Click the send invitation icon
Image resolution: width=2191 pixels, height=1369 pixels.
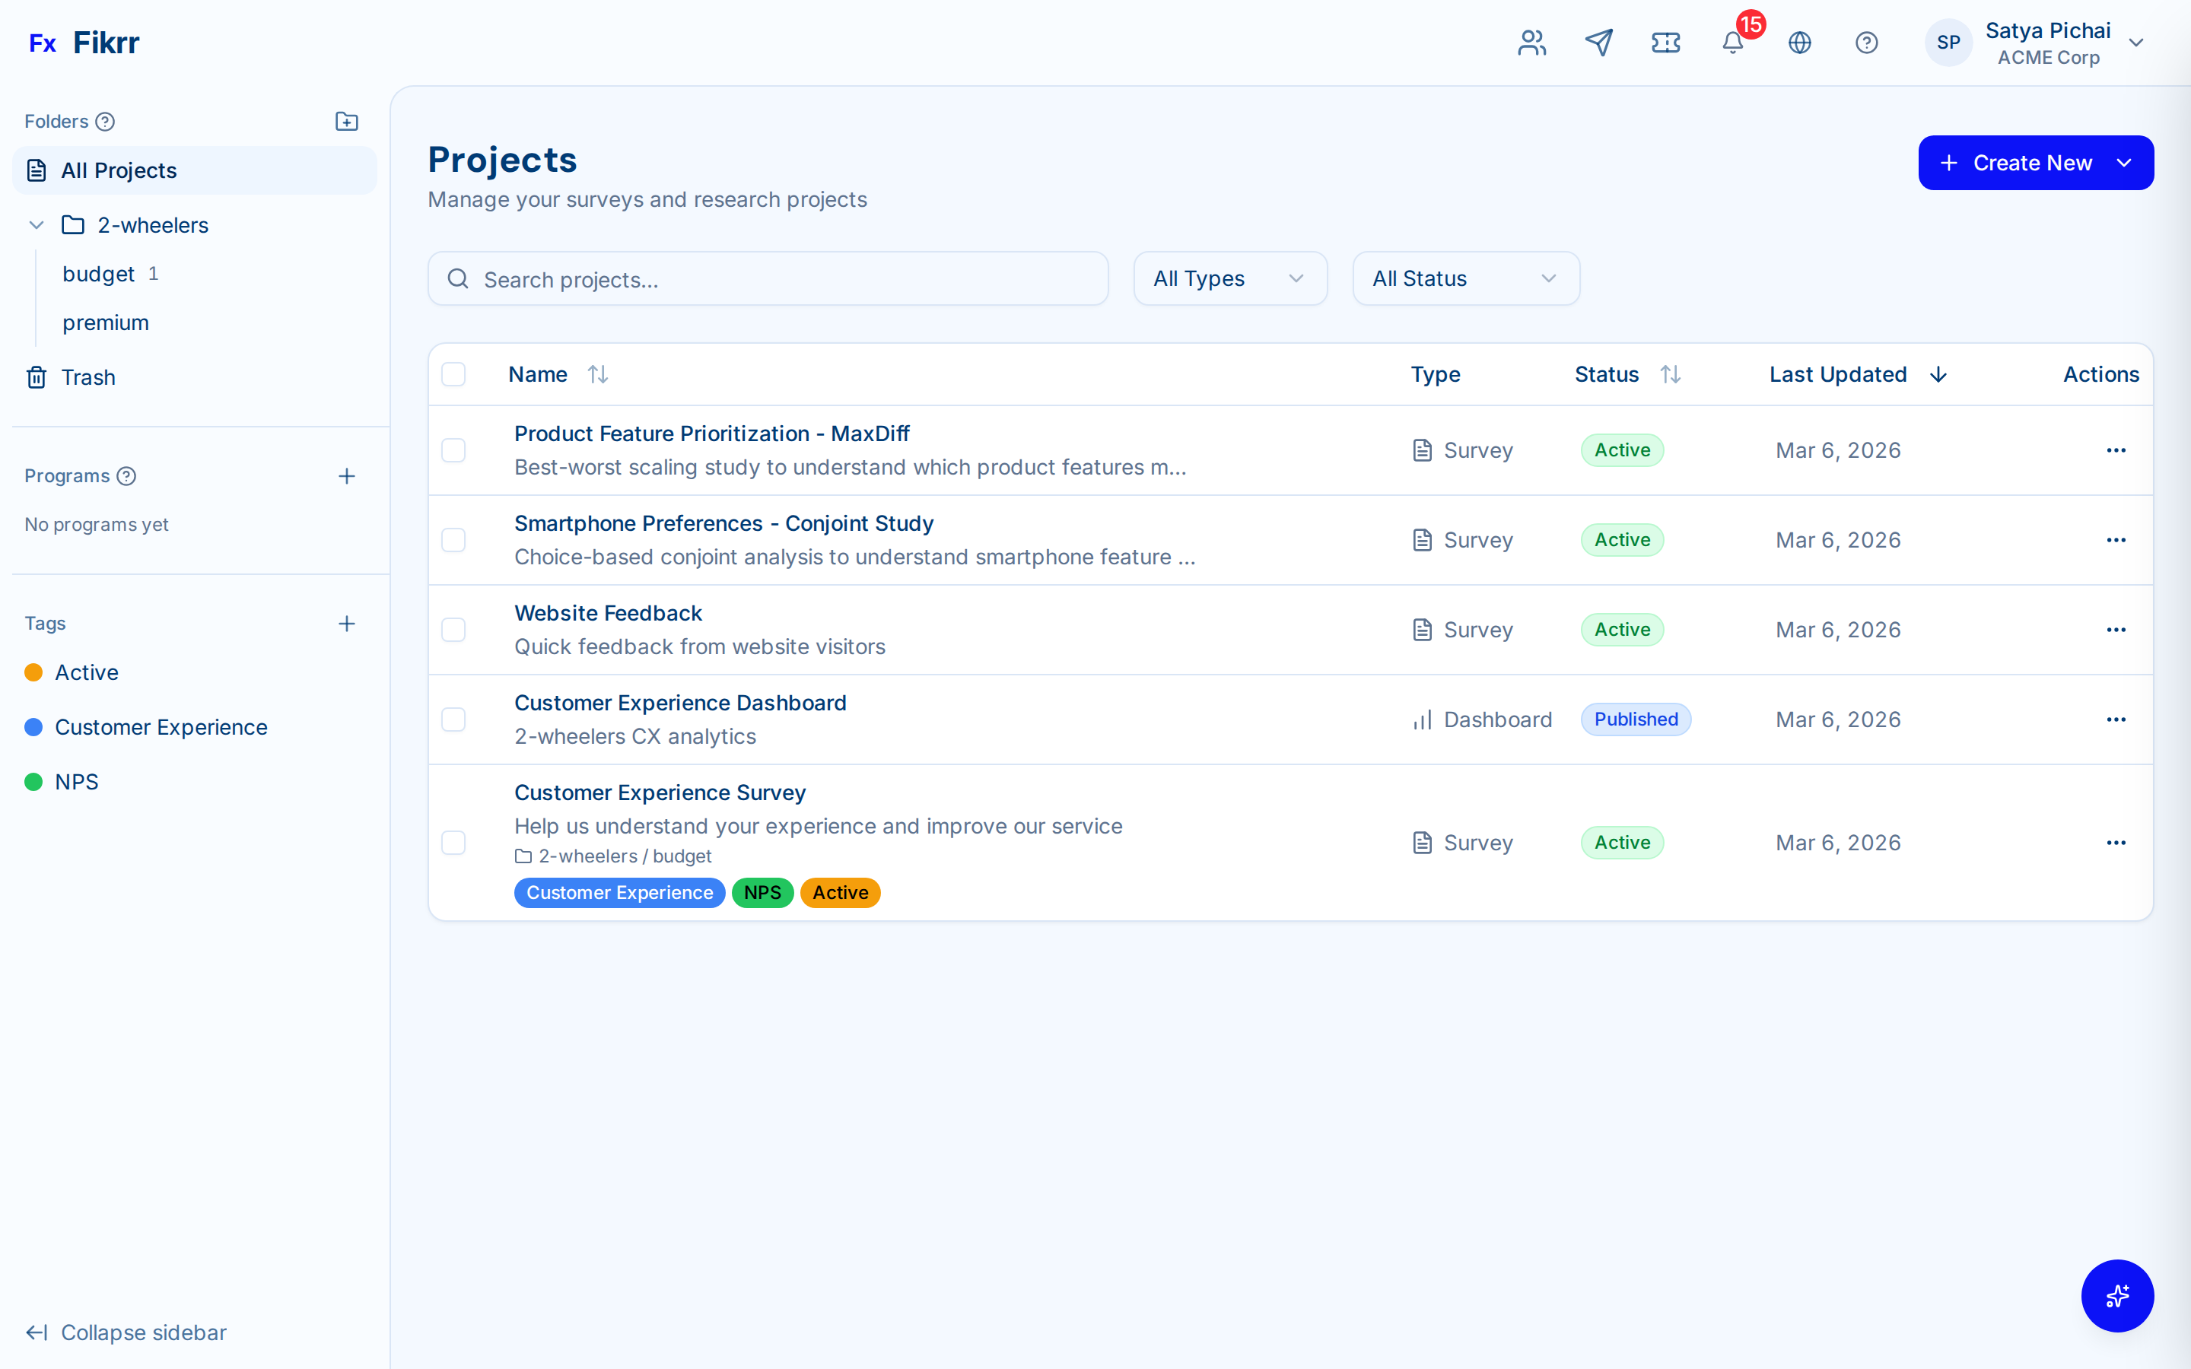click(1599, 43)
